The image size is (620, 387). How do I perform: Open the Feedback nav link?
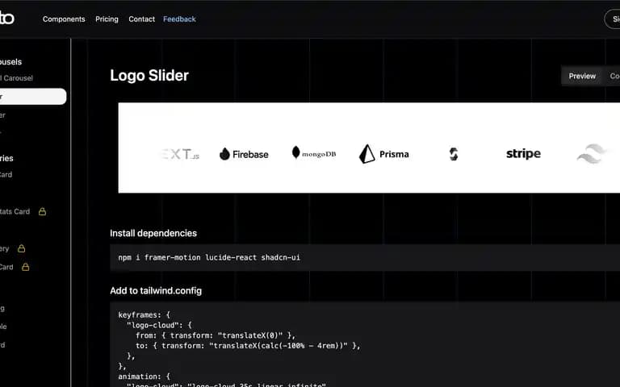(179, 19)
